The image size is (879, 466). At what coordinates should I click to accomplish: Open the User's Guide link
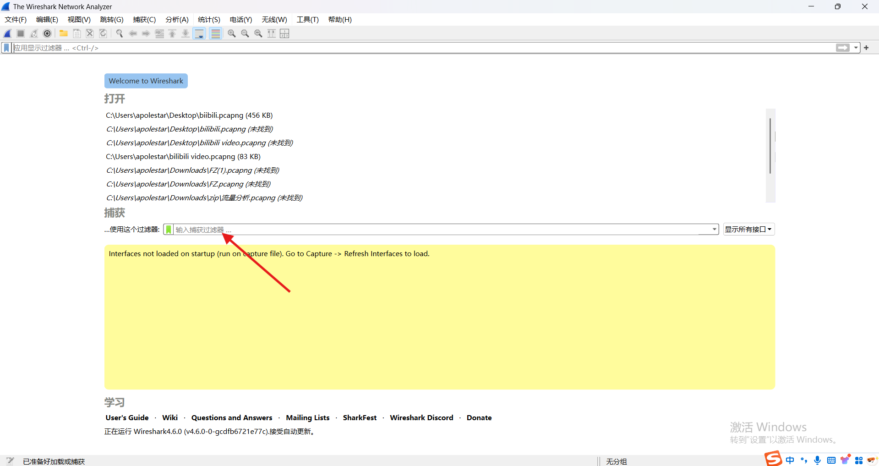(x=127, y=418)
